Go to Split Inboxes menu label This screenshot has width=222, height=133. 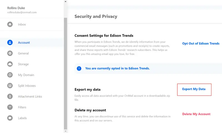(x=27, y=86)
